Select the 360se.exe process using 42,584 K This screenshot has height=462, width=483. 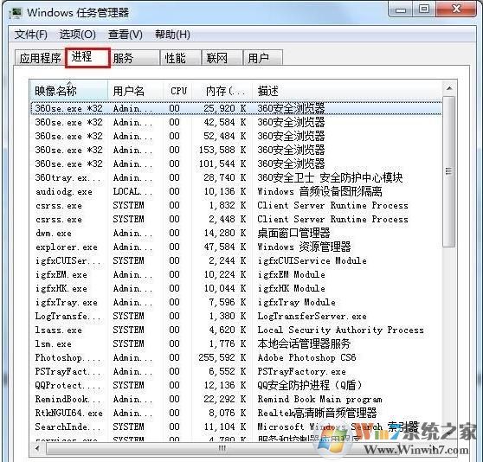click(x=236, y=122)
